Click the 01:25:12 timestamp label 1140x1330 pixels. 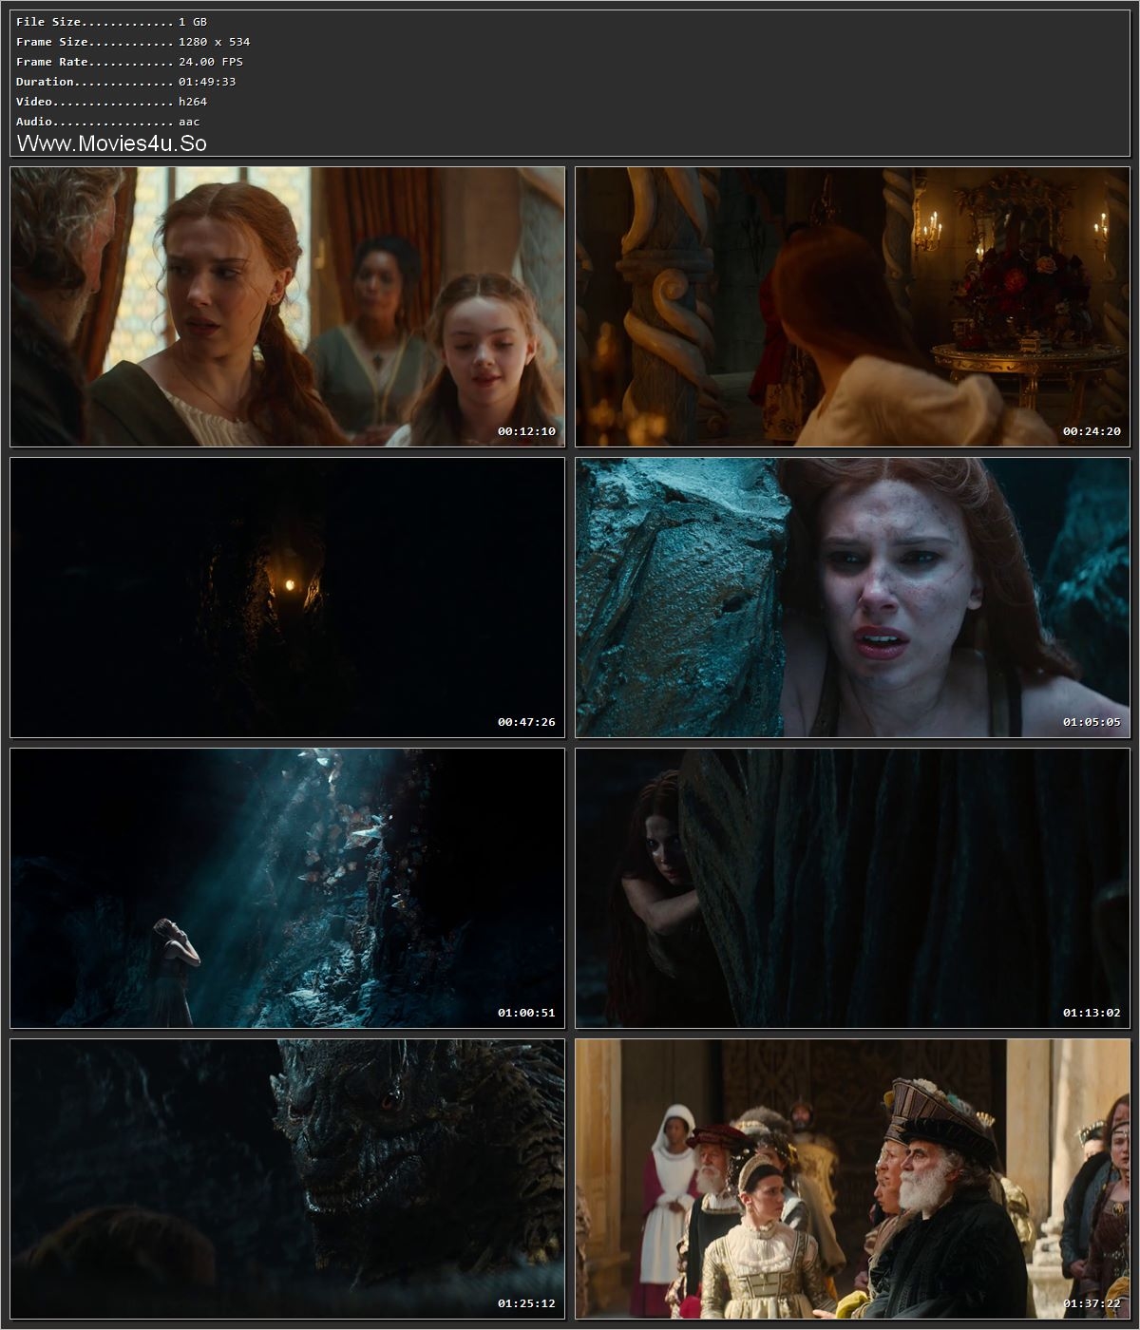pos(528,1305)
